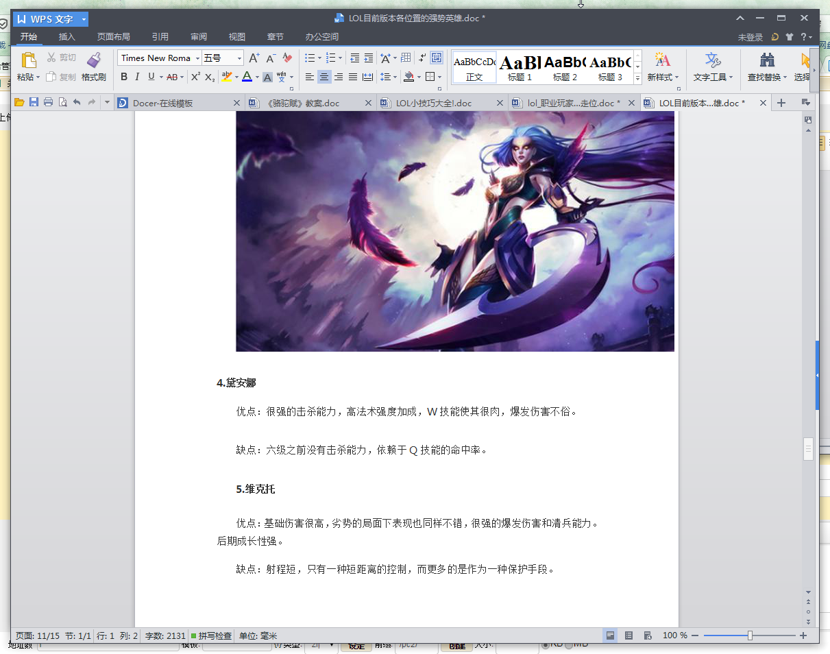Apply distributed alignment
This screenshot has width=830, height=654.
coord(367,77)
